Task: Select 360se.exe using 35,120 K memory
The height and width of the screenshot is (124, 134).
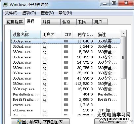Action: tap(66, 73)
